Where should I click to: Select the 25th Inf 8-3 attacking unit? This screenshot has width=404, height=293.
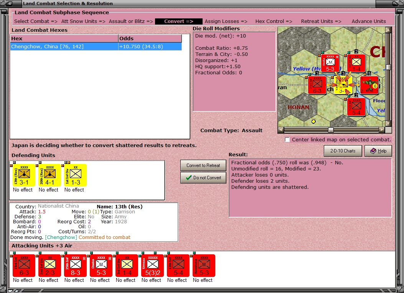pyautogui.click(x=76, y=265)
